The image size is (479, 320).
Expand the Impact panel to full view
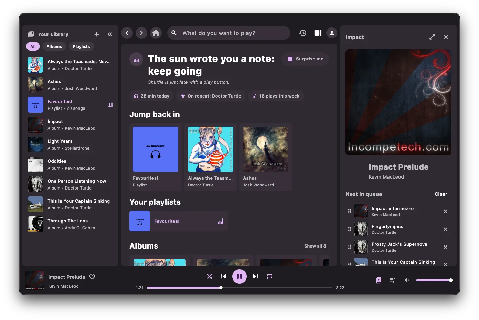coord(432,37)
